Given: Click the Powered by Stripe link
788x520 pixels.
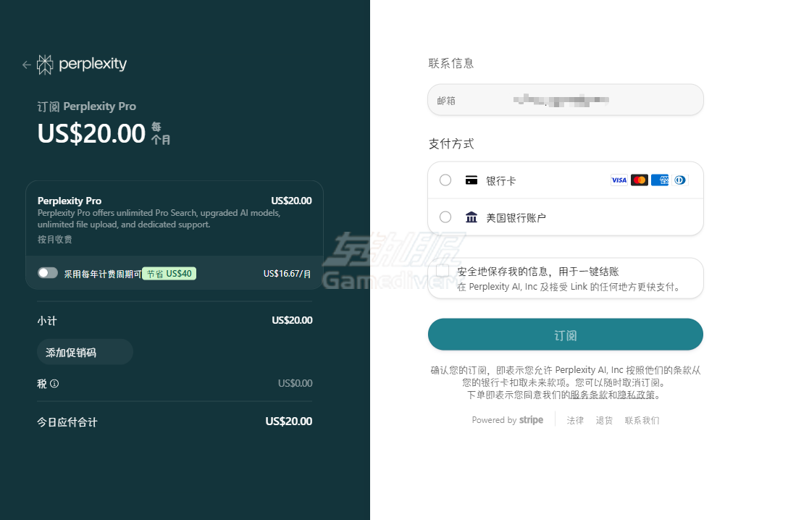Looking at the screenshot, I should [x=507, y=420].
